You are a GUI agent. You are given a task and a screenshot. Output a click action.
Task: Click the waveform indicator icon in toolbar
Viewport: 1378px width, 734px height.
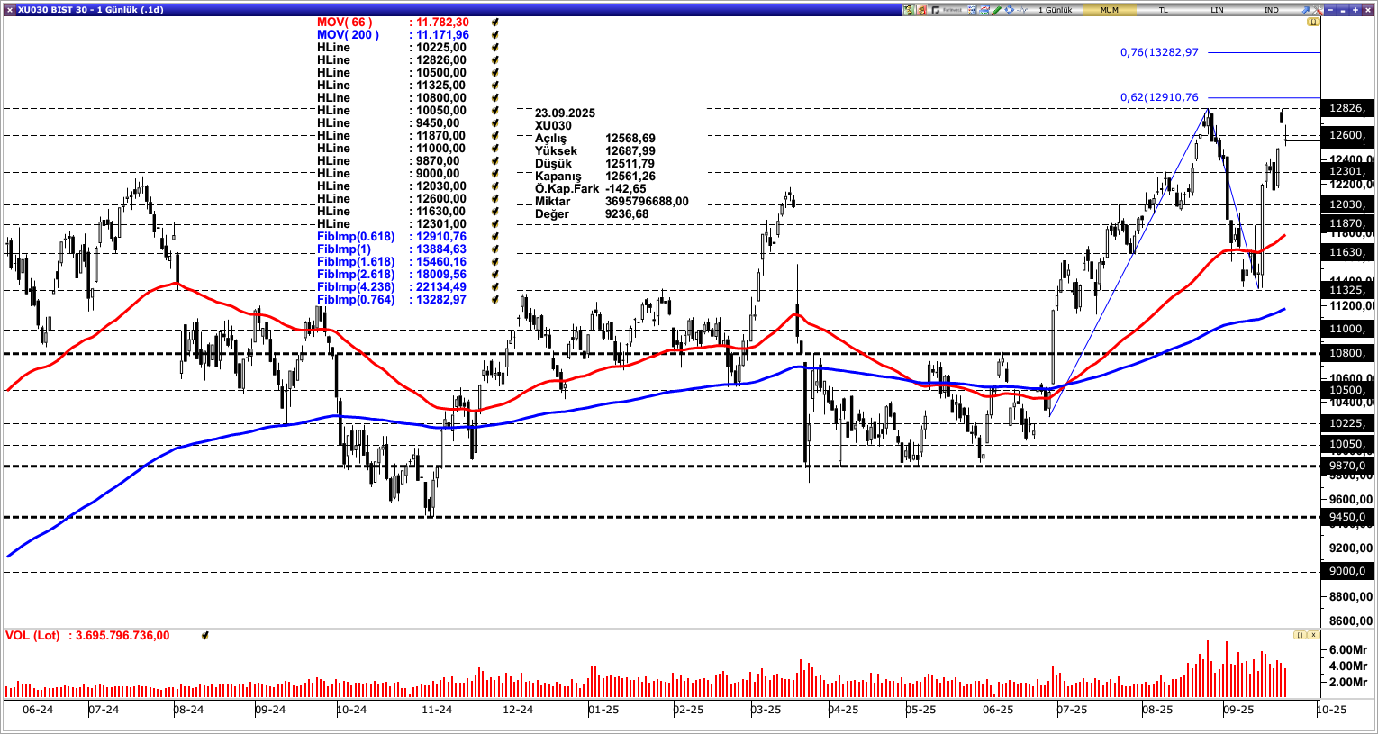[1021, 10]
